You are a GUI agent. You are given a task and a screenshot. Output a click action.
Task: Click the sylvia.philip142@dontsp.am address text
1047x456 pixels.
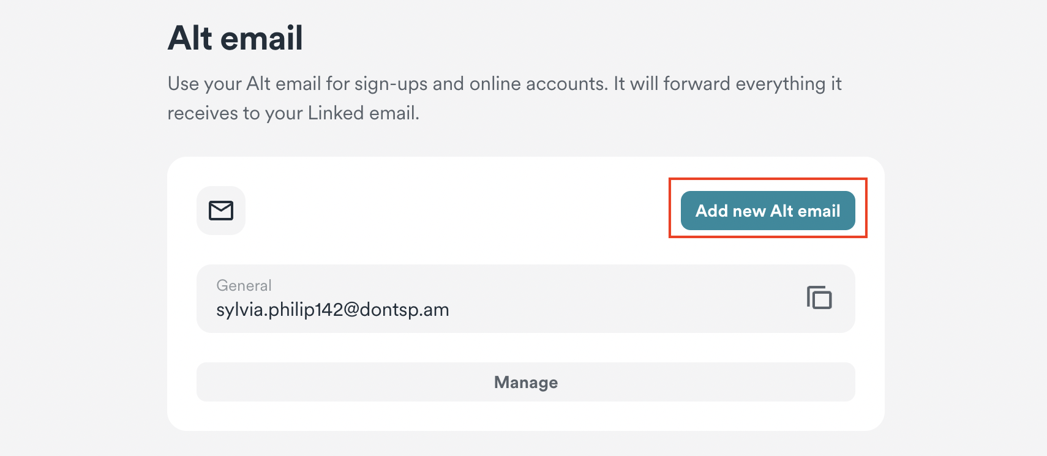(x=332, y=310)
